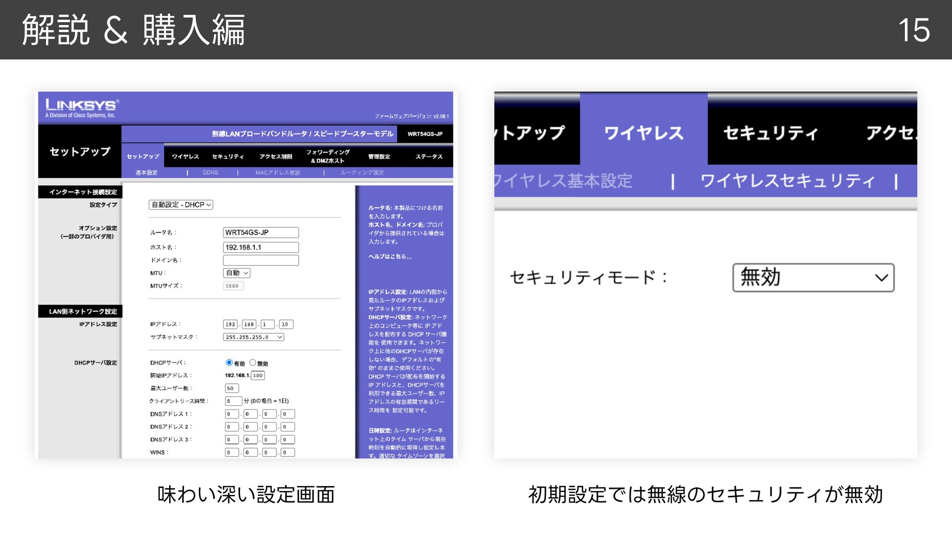Open the ステータス tab

(x=429, y=157)
